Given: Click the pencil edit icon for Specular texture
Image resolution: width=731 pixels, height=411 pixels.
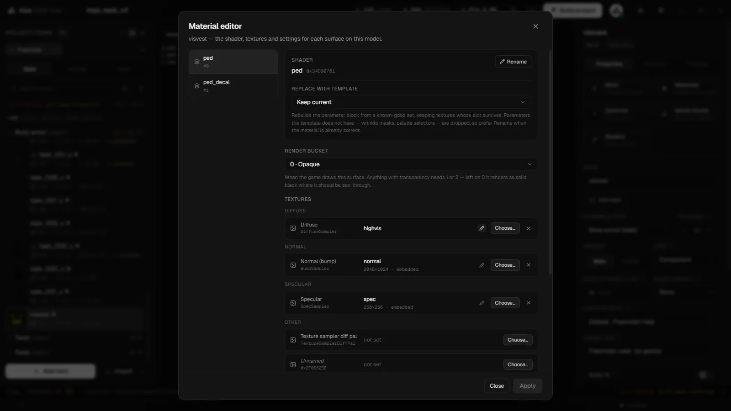Looking at the screenshot, I should [x=482, y=303].
